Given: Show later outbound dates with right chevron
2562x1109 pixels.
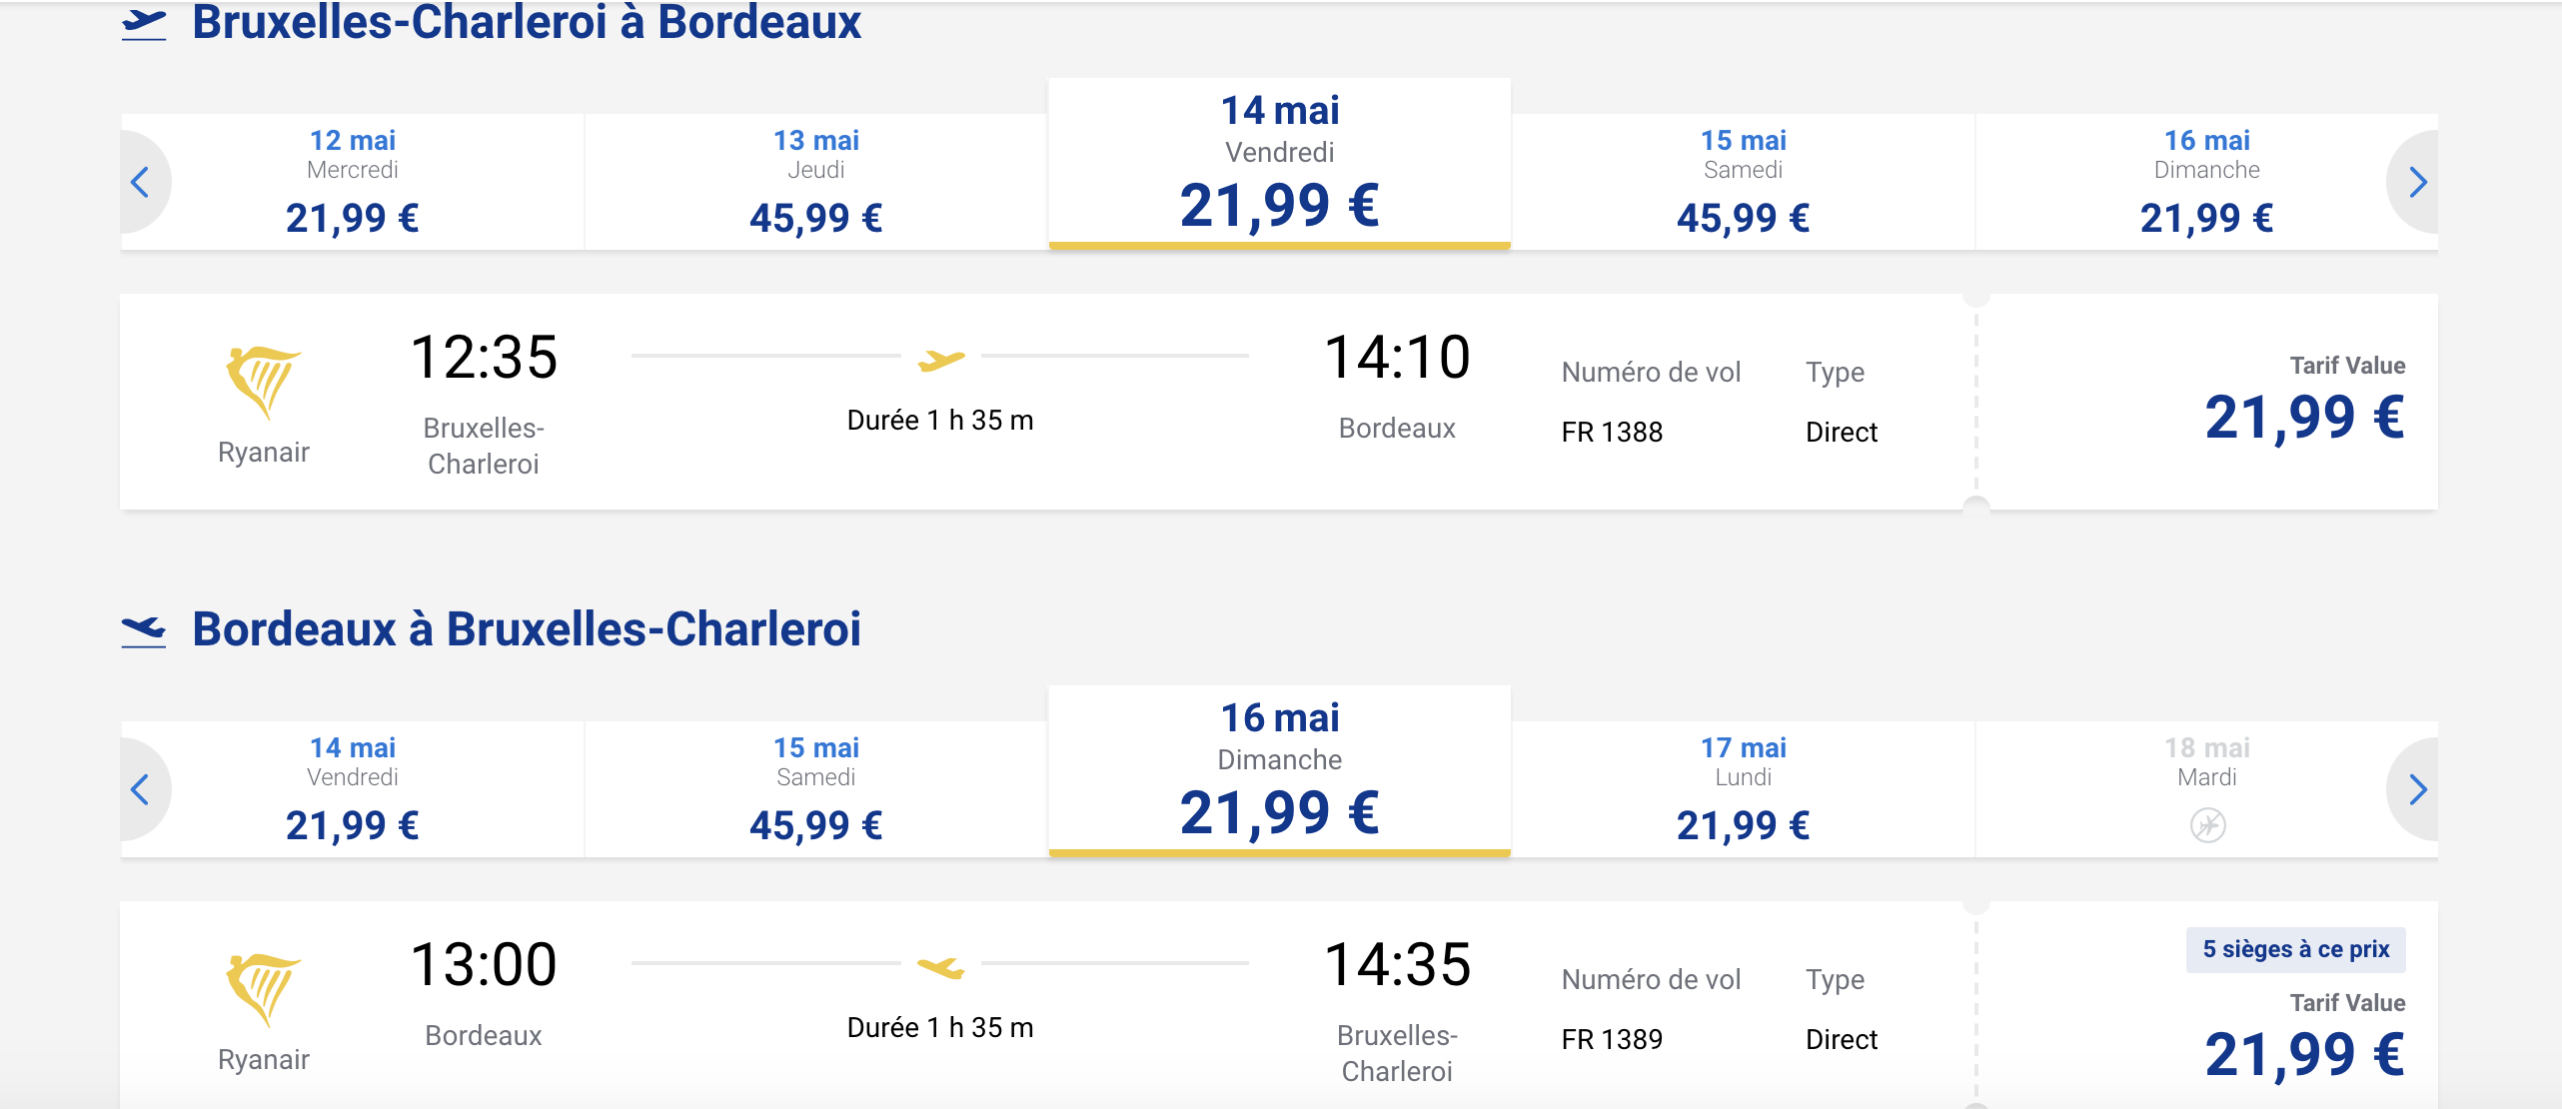Looking at the screenshot, I should tap(2417, 182).
